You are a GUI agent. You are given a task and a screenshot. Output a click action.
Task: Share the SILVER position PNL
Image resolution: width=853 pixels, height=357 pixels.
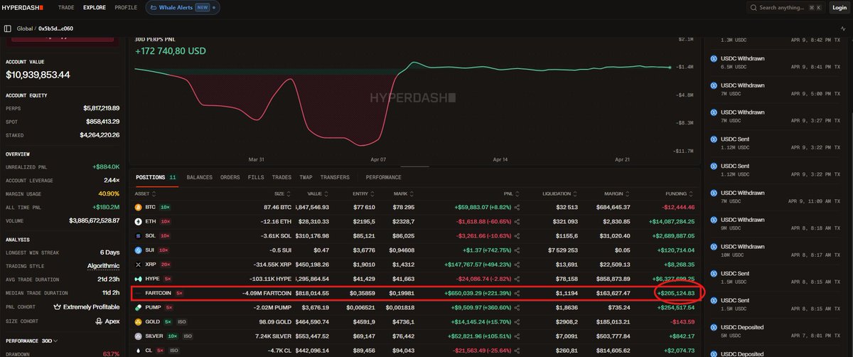[x=517, y=336]
